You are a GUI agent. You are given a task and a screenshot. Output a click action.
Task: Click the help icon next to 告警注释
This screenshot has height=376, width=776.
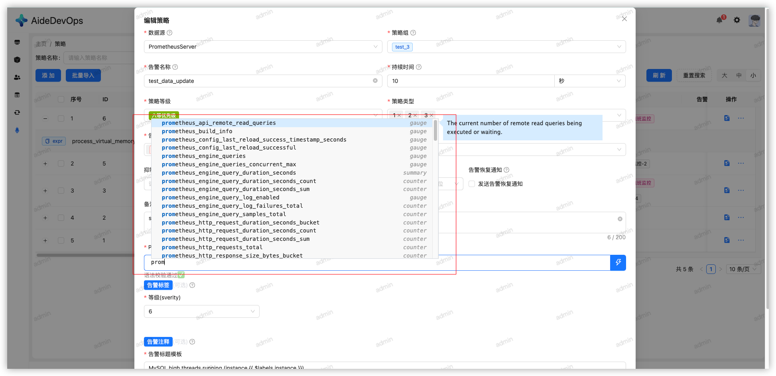192,342
